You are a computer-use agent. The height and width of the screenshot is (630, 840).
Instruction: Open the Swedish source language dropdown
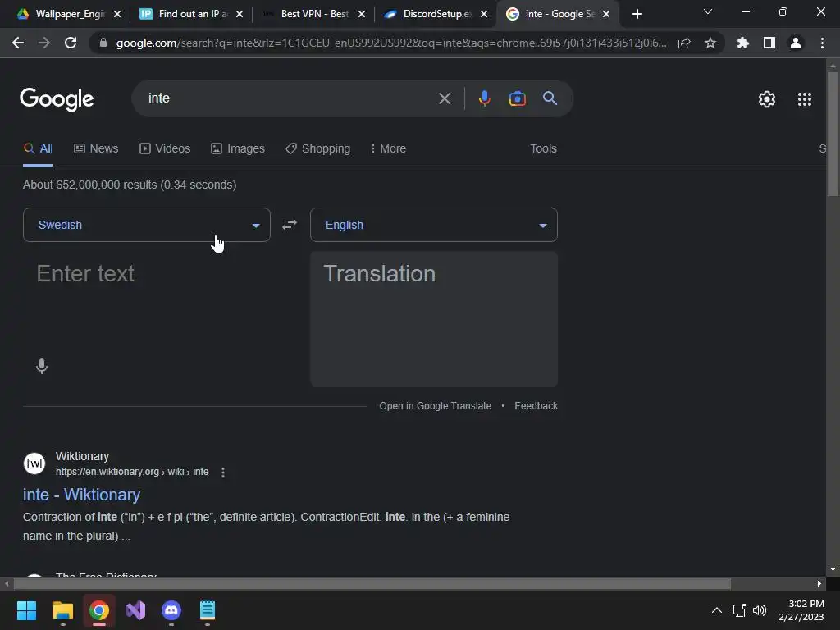146,225
